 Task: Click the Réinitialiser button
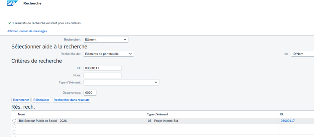pyautogui.click(x=41, y=100)
